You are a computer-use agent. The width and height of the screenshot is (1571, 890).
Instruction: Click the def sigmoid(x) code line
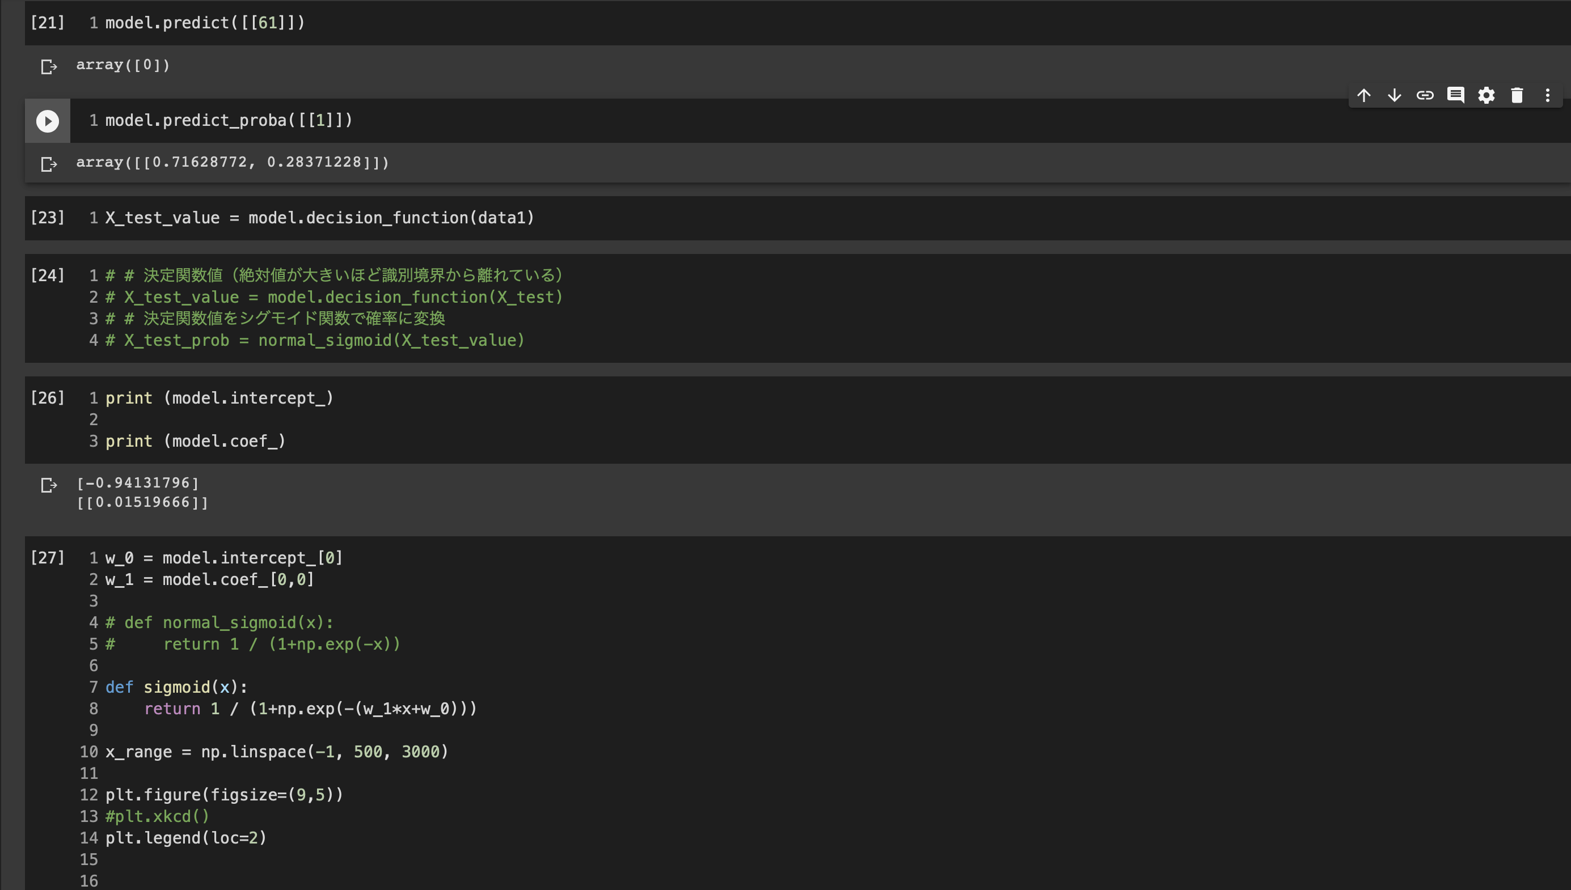(176, 688)
